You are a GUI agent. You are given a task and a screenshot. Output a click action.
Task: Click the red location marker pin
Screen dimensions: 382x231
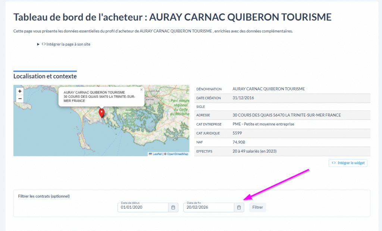tap(101, 113)
